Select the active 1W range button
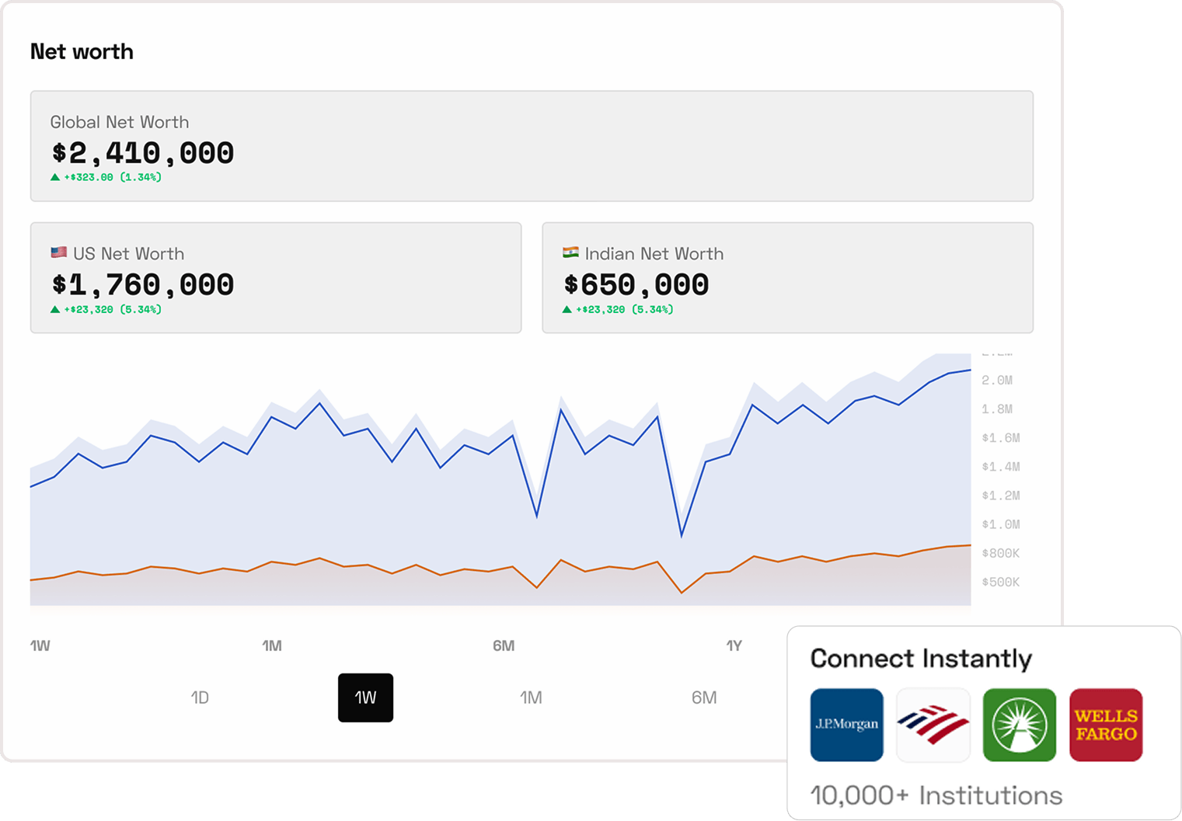 coord(365,698)
